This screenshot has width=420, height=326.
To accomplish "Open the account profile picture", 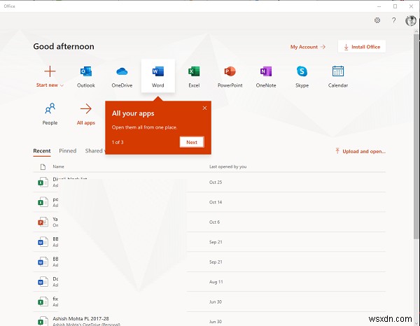I will point(410,20).
